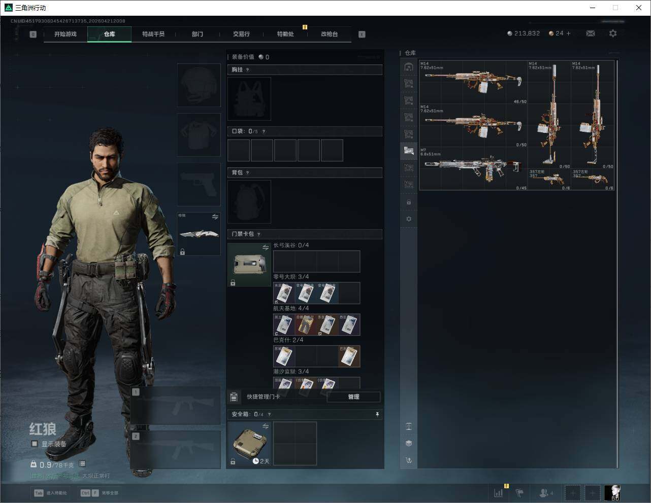This screenshot has height=503, width=651.
Task: Open the weight details list icon
Action: pyautogui.click(x=82, y=464)
